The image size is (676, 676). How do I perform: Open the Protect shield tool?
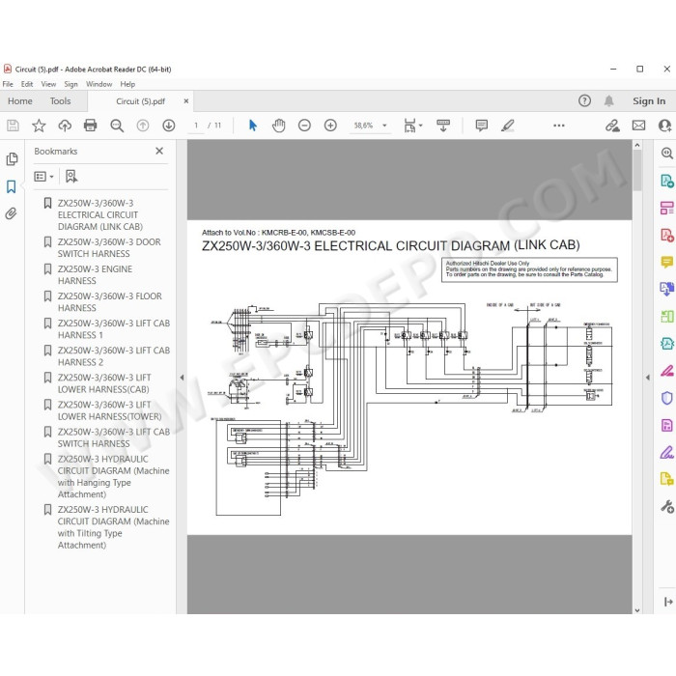tap(666, 398)
